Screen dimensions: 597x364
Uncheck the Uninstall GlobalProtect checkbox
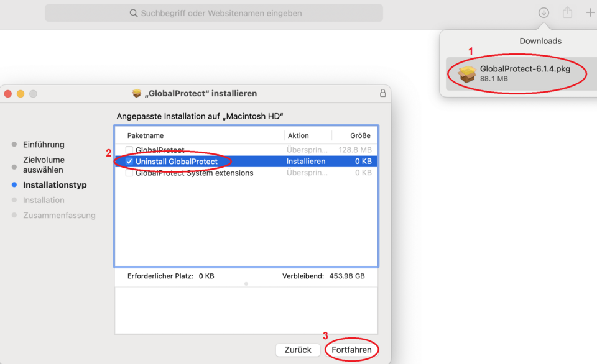tap(129, 162)
